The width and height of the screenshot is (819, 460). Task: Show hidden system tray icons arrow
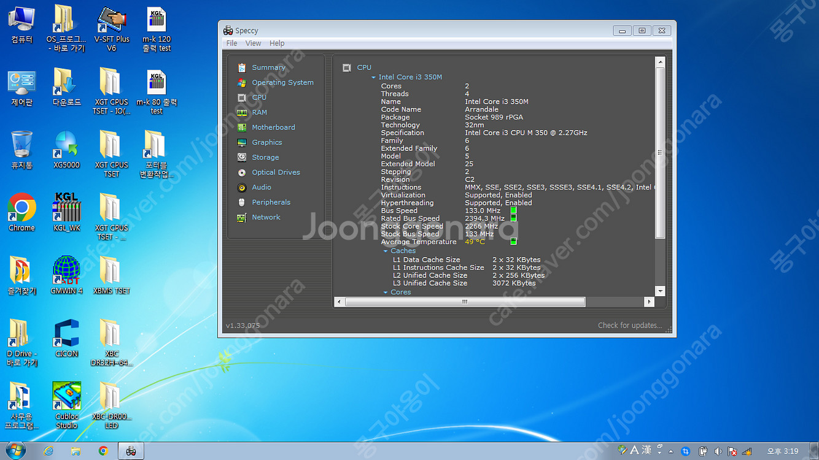tap(670, 451)
